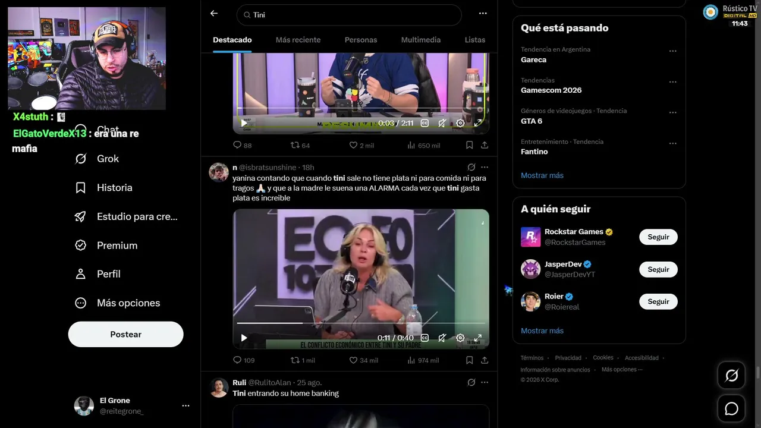Open search options three-dot menu
The image size is (761, 428).
click(483, 14)
